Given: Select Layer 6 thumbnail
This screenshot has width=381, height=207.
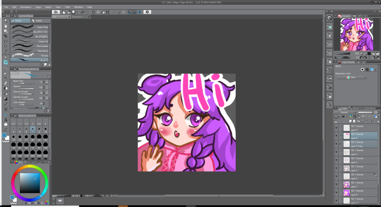Looking at the screenshot, I should [x=347, y=192].
